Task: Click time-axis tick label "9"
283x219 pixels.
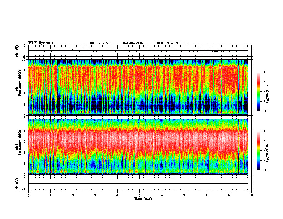Action: pos(229,195)
